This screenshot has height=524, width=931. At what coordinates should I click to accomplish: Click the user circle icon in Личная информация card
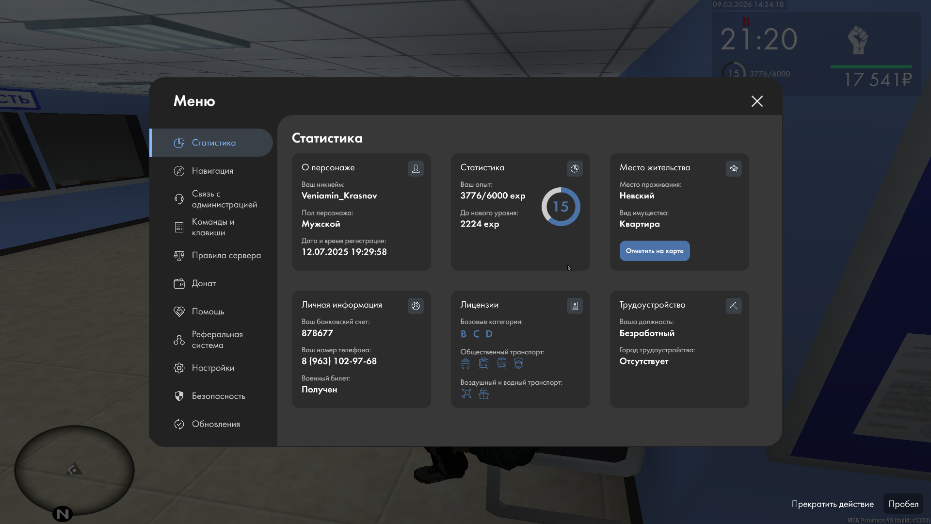tap(416, 306)
